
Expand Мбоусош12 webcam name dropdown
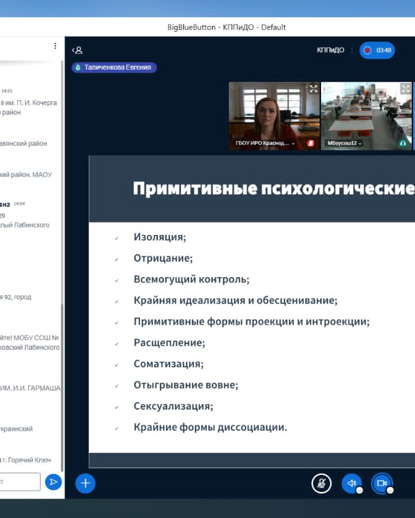coord(360,143)
